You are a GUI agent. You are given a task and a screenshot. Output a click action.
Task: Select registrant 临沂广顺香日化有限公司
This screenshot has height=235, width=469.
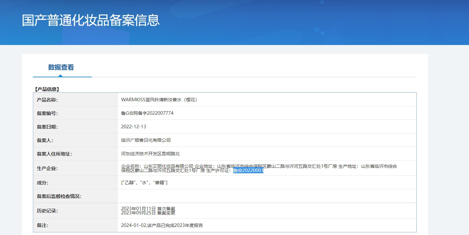tap(146, 140)
